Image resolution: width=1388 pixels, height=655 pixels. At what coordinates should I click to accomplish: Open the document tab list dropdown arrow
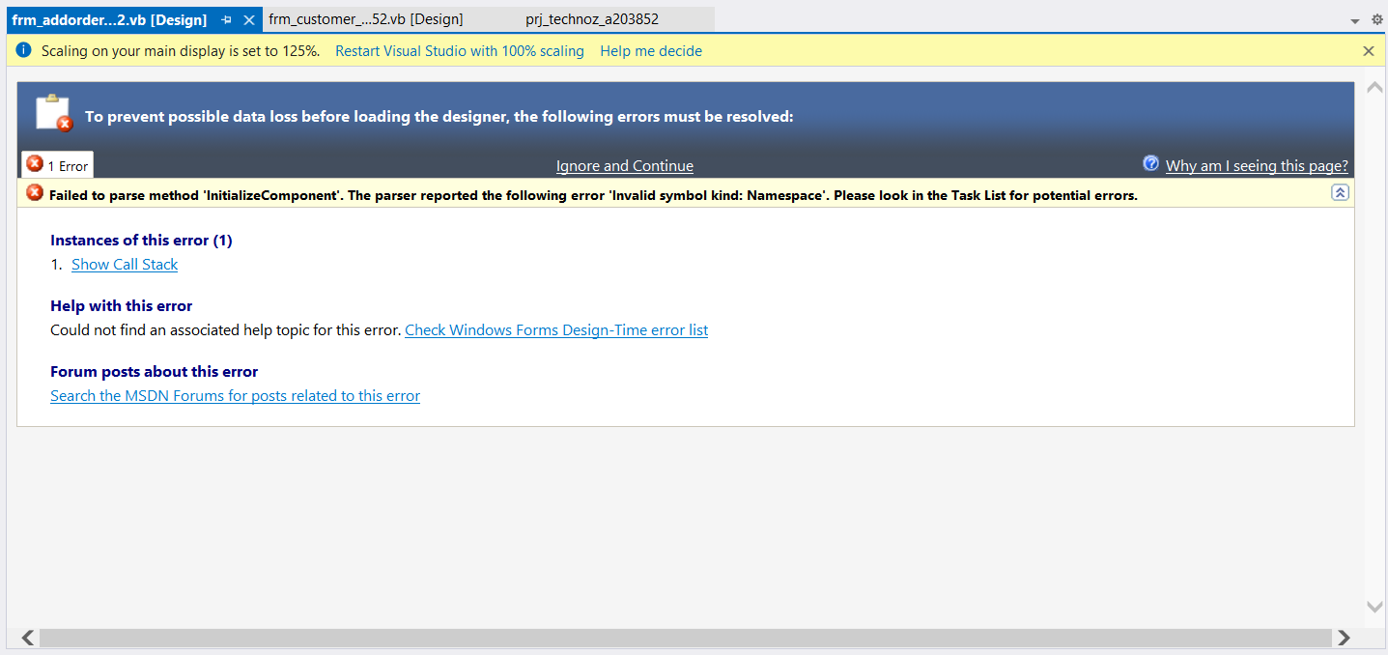click(x=1355, y=20)
